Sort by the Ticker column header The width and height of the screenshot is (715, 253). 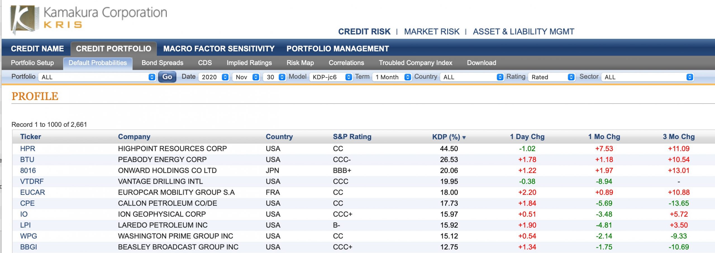tap(30, 137)
